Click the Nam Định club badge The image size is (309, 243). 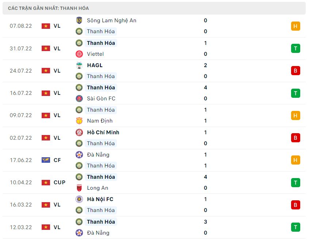coord(79,121)
